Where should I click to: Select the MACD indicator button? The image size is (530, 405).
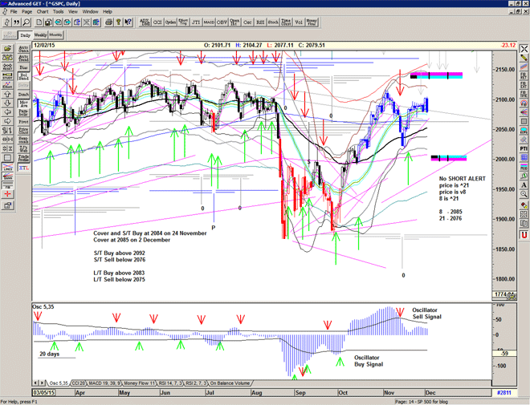point(209,22)
